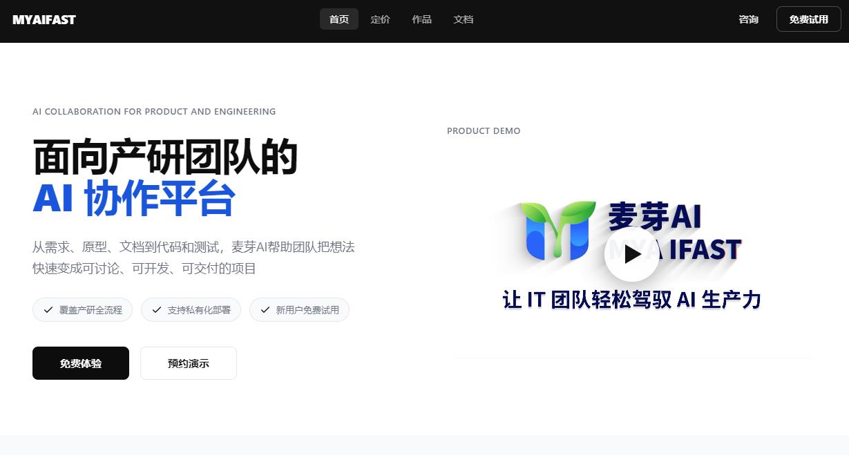The image size is (849, 455).
Task: Open the 定价 pricing page
Action: click(x=381, y=19)
